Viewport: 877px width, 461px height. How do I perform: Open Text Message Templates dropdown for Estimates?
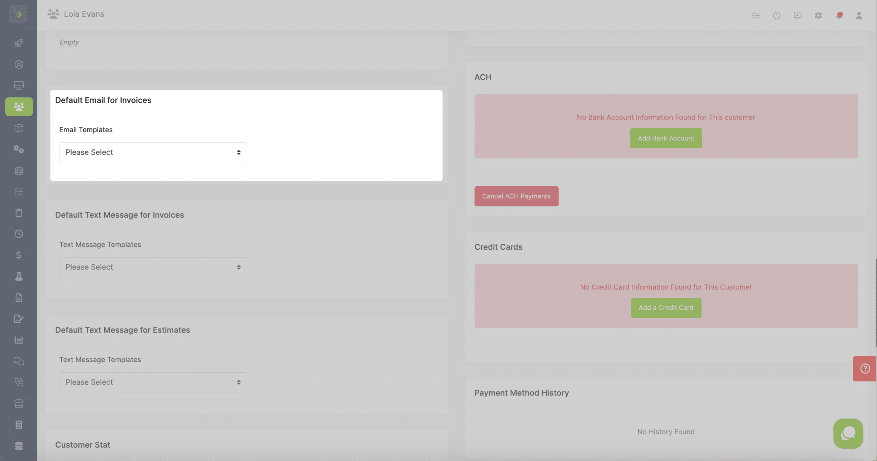153,382
